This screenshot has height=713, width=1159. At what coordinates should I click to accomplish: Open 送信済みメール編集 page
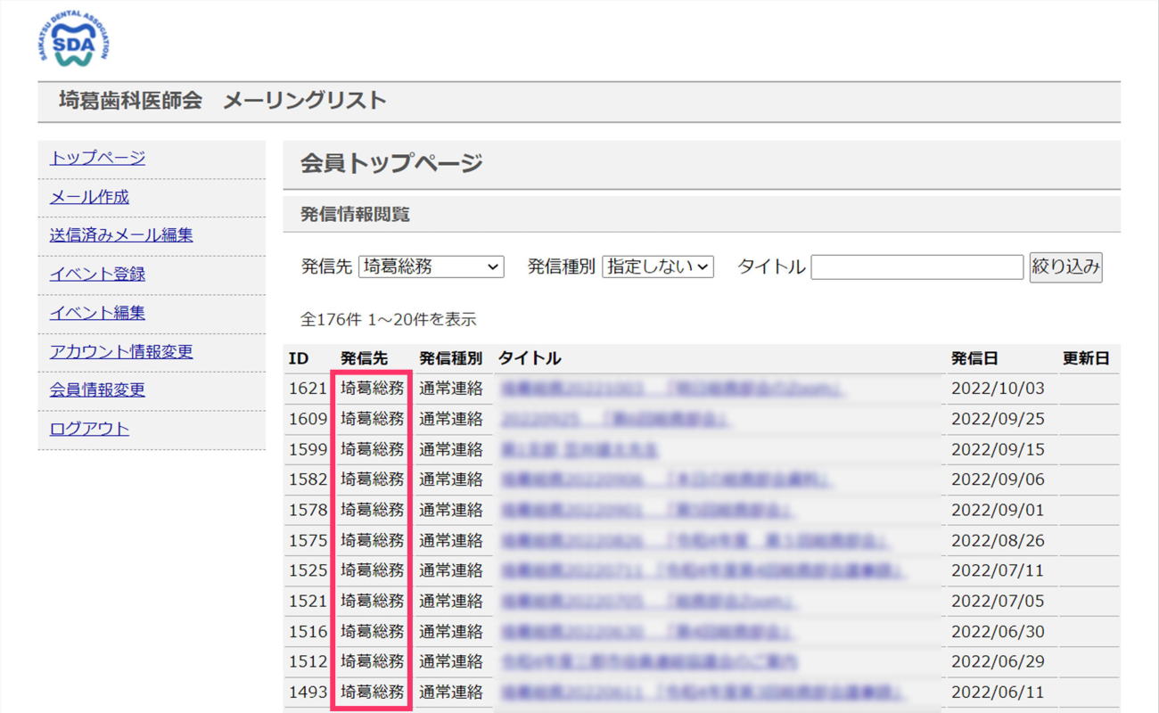click(121, 235)
